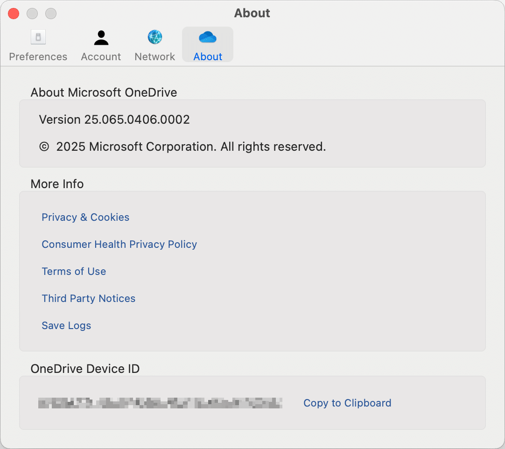Click the About Microsoft OneDrive heading
The image size is (505, 449).
(104, 92)
